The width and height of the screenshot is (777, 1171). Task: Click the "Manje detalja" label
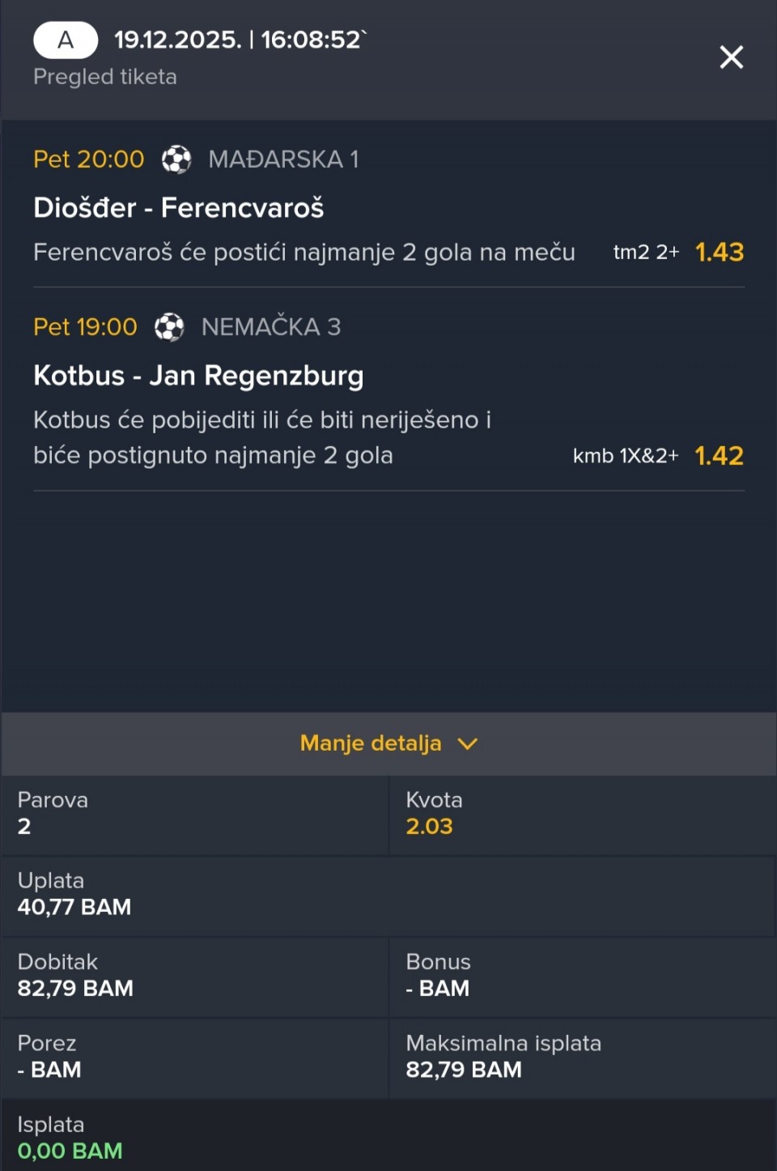371,743
